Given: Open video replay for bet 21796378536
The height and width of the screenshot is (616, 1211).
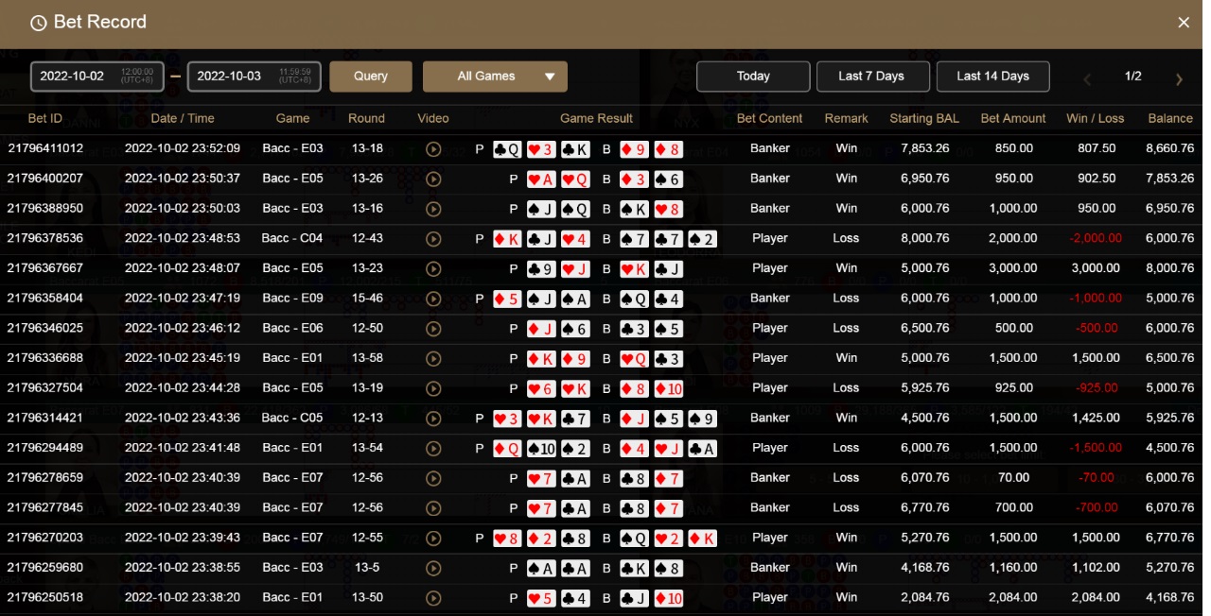Looking at the screenshot, I should [433, 239].
